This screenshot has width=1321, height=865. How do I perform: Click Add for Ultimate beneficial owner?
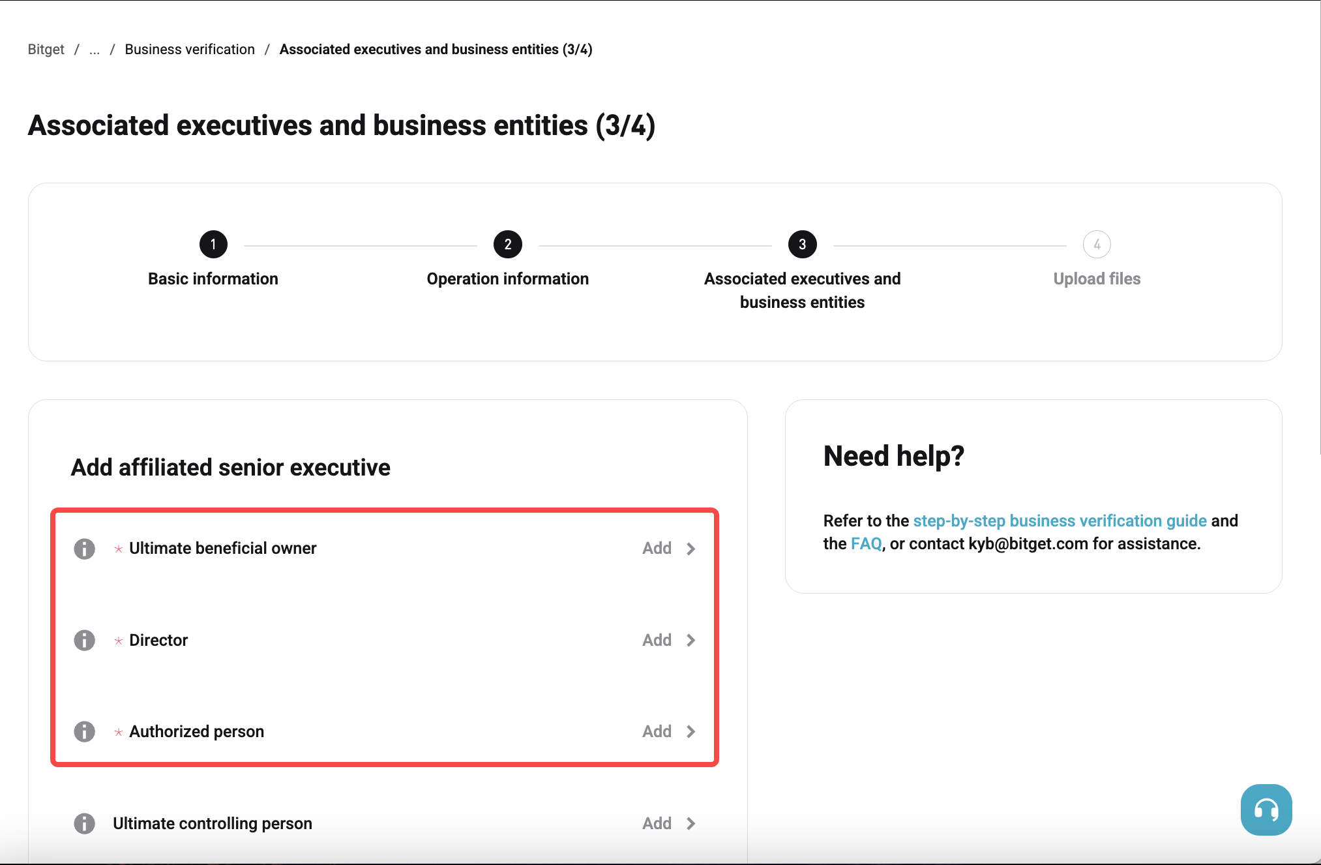coord(657,549)
